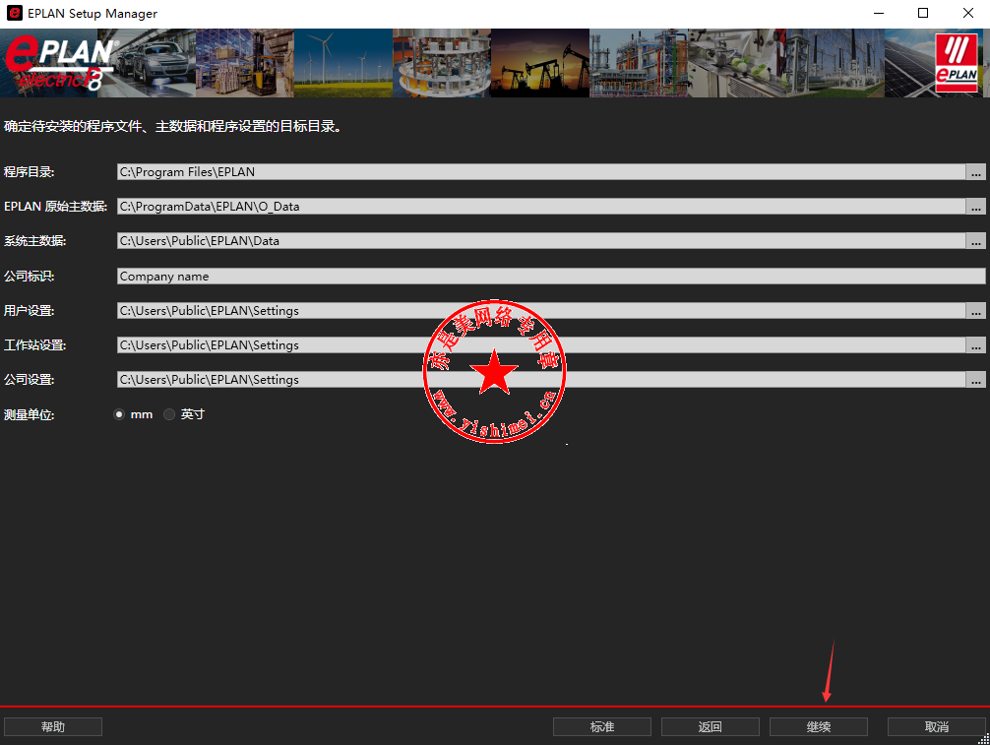Click the oil pump sunset banner image
Viewport: 990px width, 745px height.
point(540,63)
